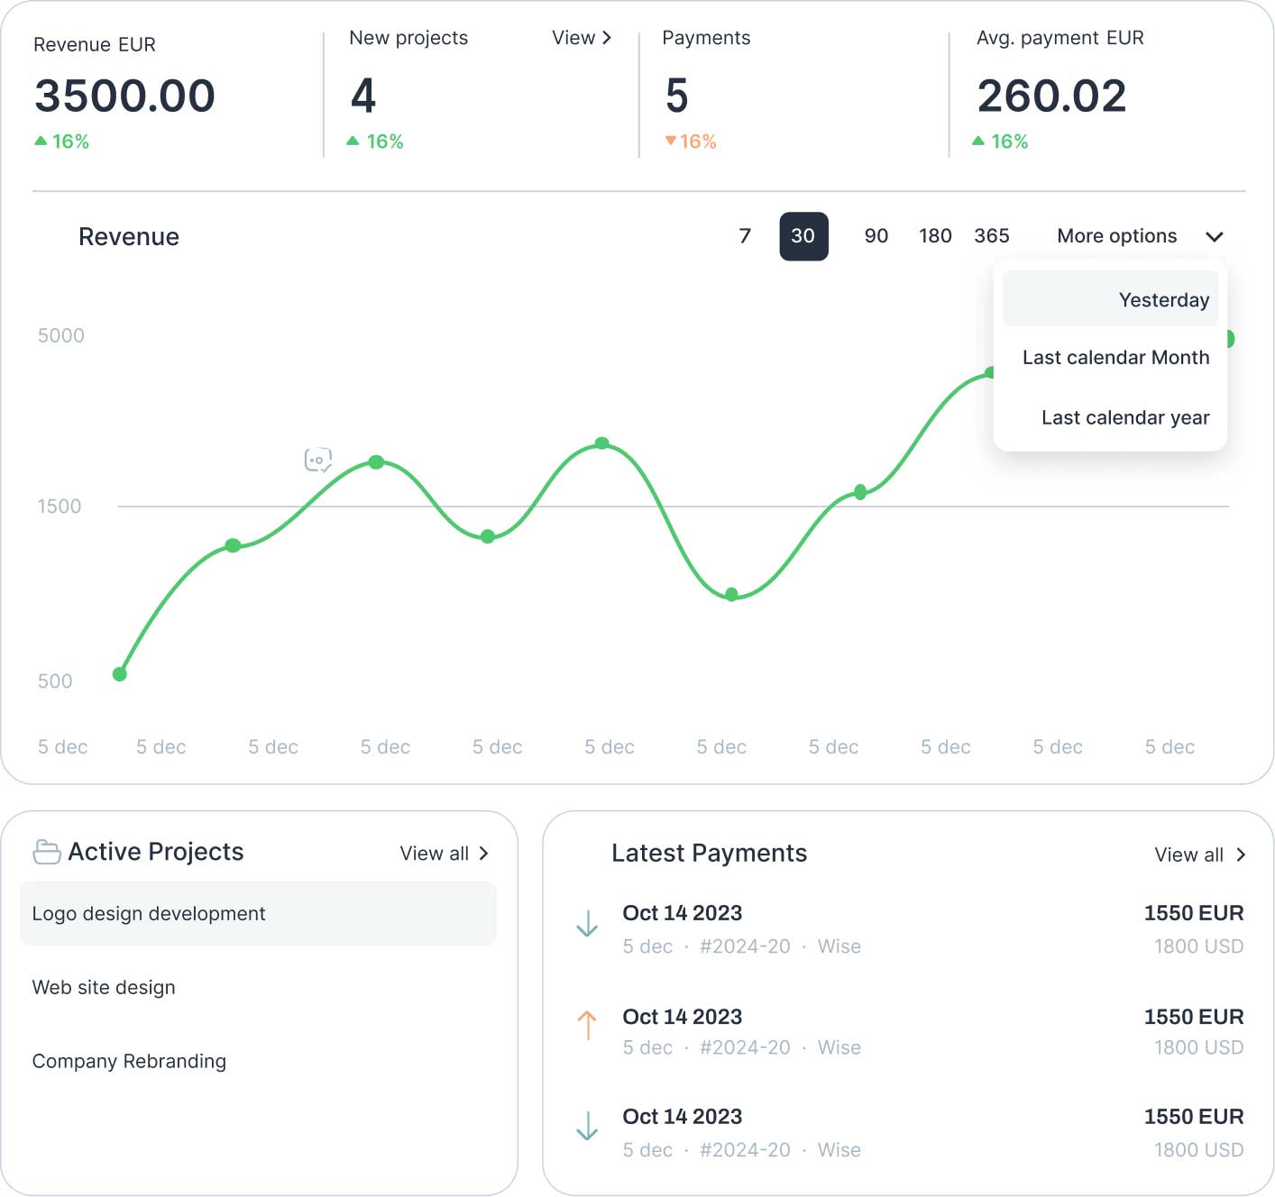Screen dimensions: 1275x1197
Task: Click the 1500 y-axis label
Action: pos(60,507)
